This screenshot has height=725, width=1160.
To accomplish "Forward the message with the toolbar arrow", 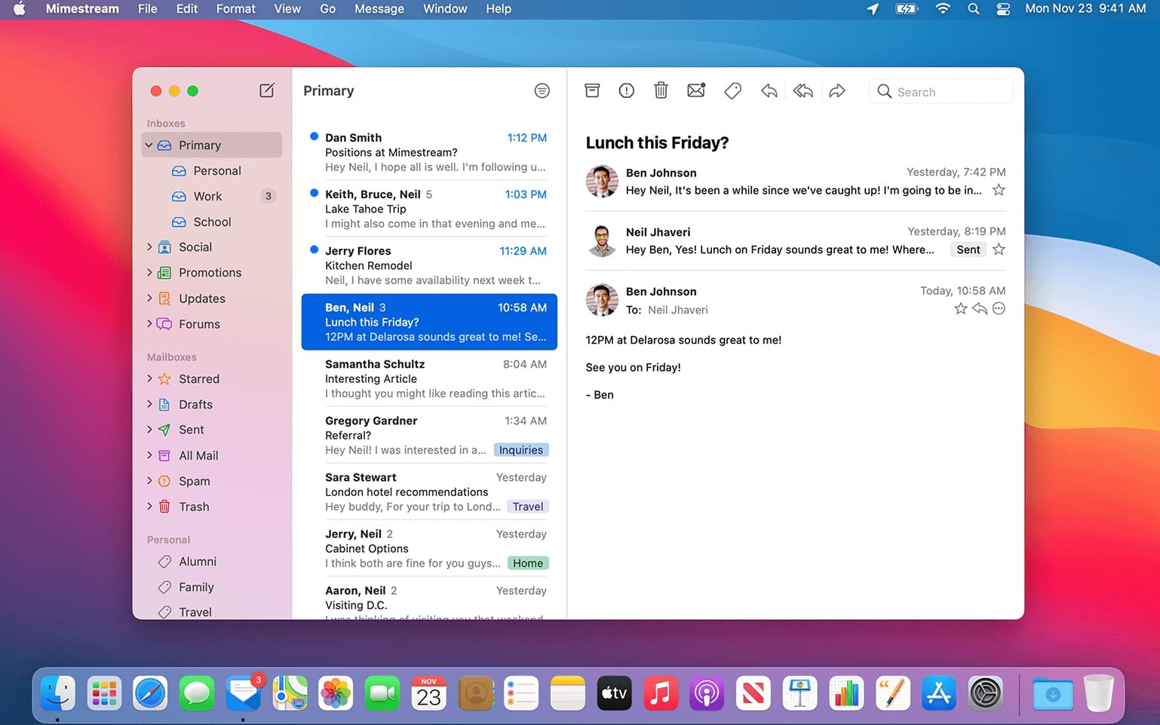I will [x=837, y=91].
